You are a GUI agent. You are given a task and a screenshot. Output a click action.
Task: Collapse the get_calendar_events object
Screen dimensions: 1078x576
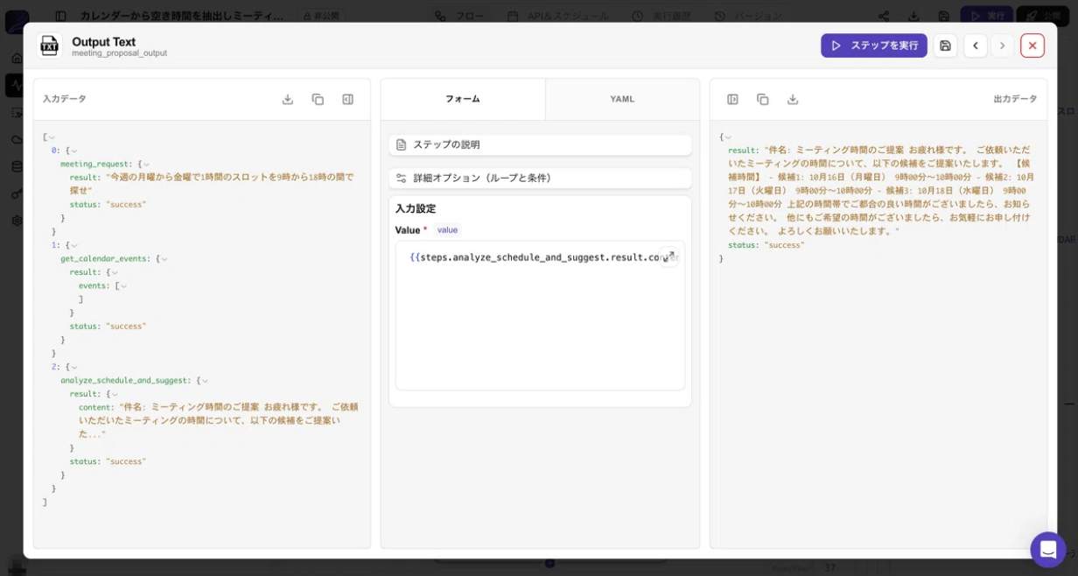(x=164, y=259)
